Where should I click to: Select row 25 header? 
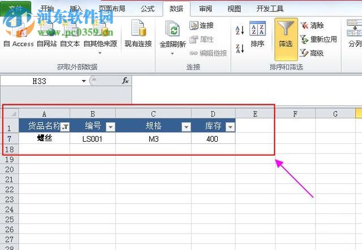9,220
